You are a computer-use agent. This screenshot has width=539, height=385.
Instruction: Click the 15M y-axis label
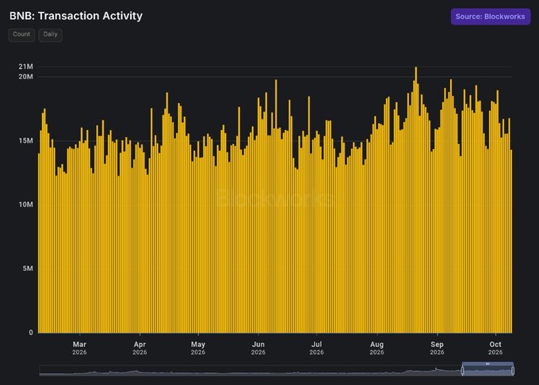(26, 141)
